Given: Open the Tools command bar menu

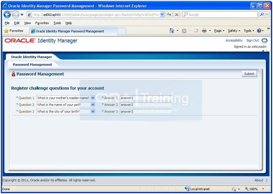Looking at the screenshot, I should [249, 31].
